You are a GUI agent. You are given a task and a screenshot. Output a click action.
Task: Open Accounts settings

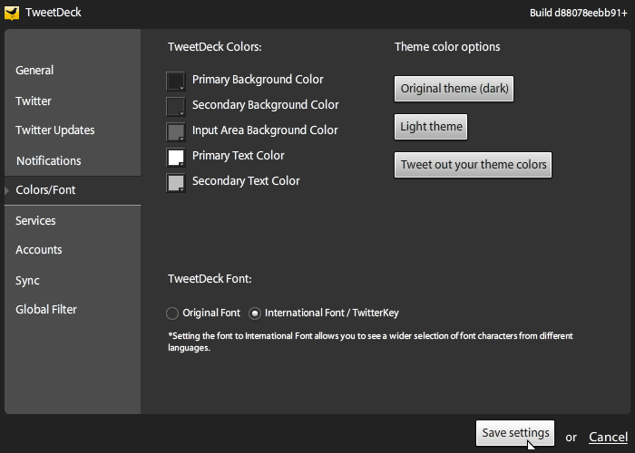point(39,250)
